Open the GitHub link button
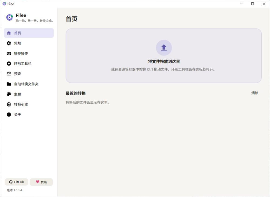The image size is (270, 197). point(16,182)
